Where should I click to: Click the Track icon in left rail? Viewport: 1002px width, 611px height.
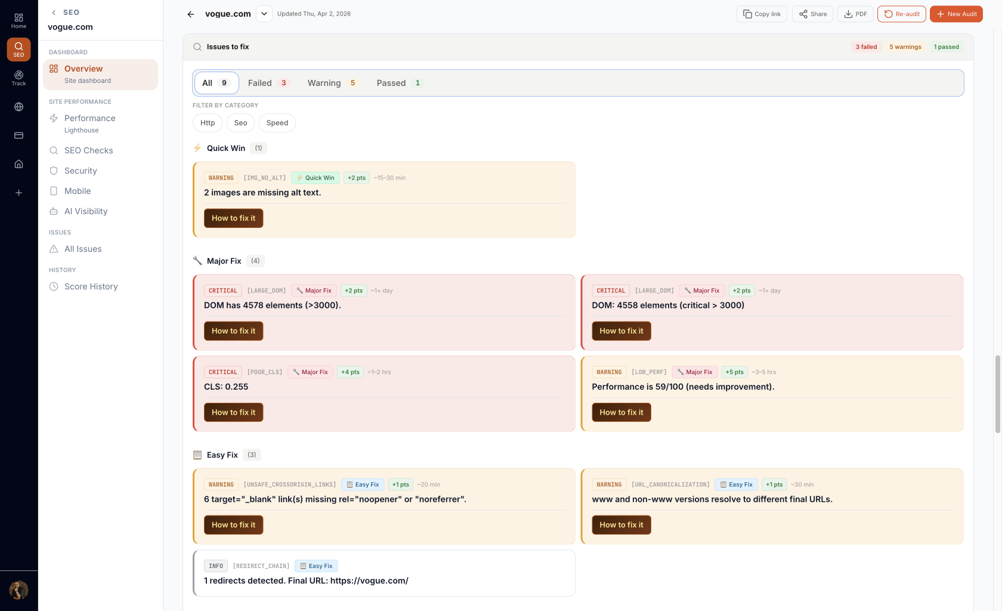click(18, 78)
